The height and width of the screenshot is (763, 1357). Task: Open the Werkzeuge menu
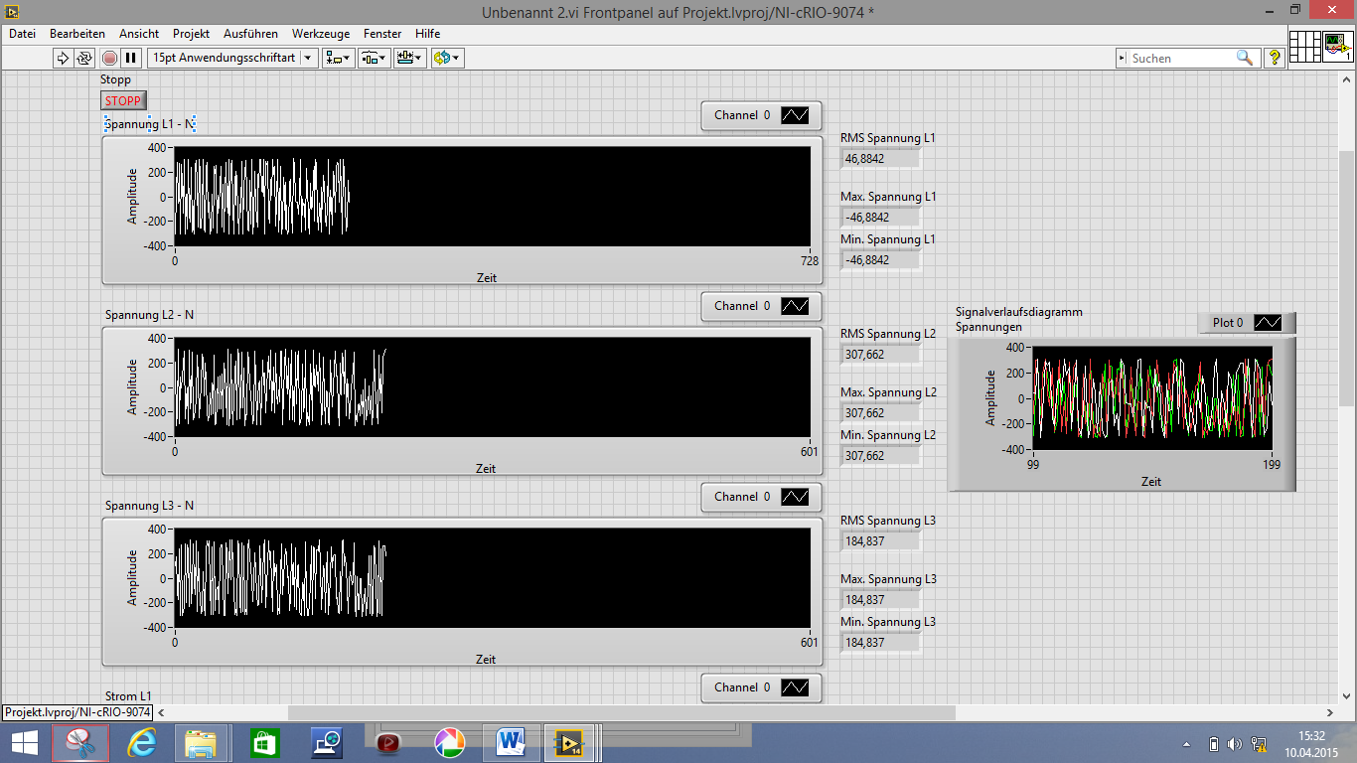[321, 34]
